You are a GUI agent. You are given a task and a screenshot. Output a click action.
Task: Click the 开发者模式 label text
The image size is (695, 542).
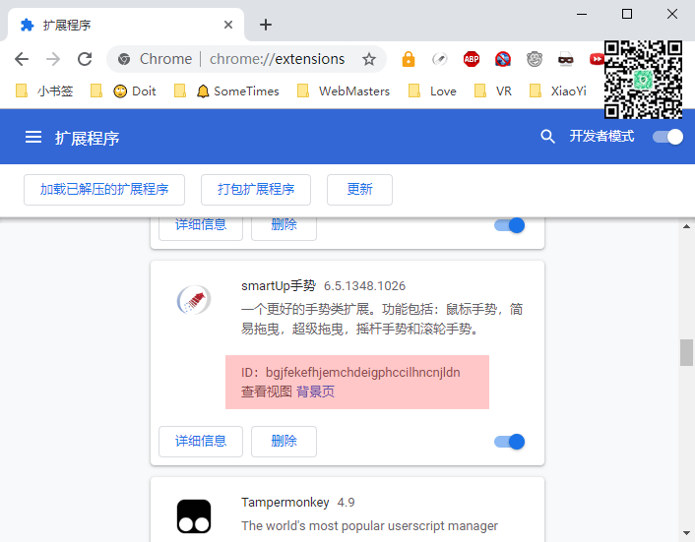tap(601, 136)
